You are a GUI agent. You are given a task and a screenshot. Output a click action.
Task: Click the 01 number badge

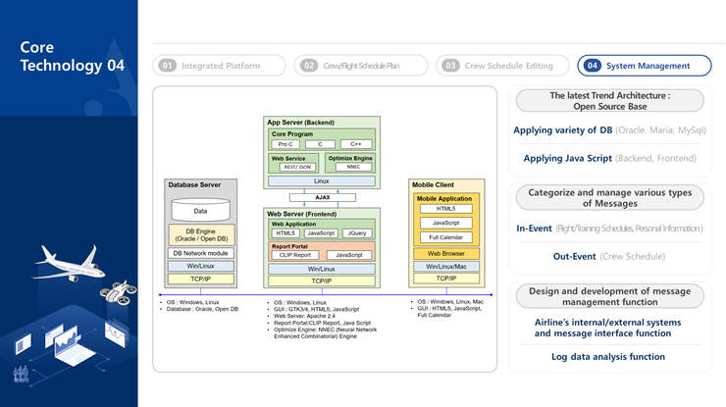(168, 66)
